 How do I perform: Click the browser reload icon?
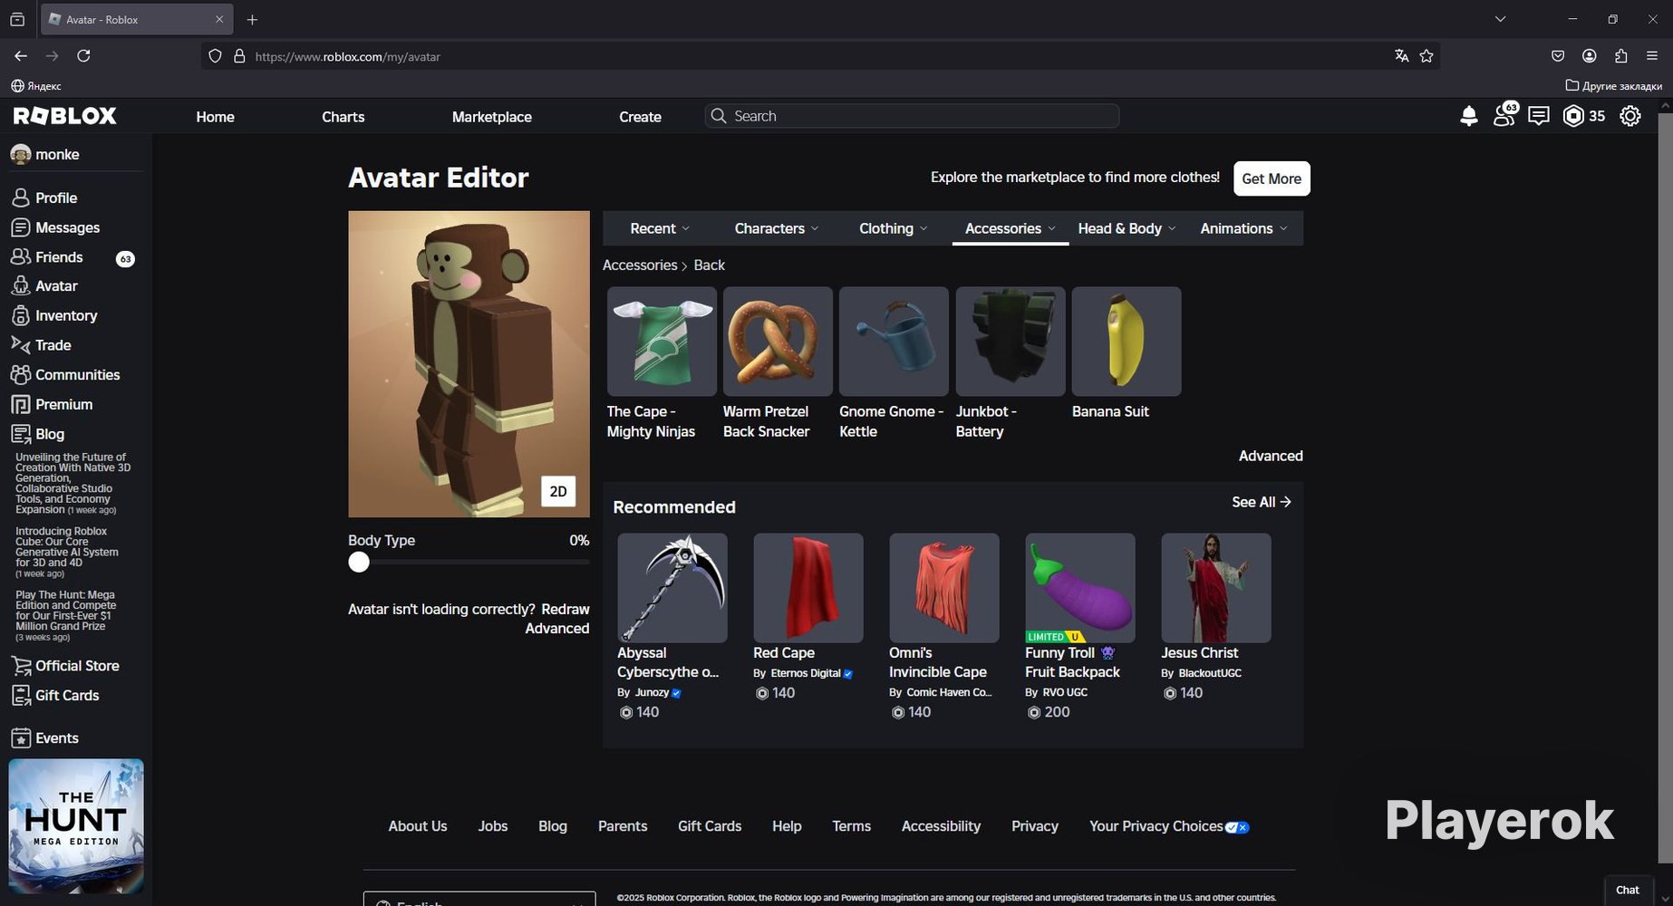click(83, 56)
